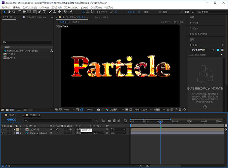Image resolution: width=228 pixels, height=168 pixels.
Task: Select the Type text tool
Action: click(x=44, y=12)
